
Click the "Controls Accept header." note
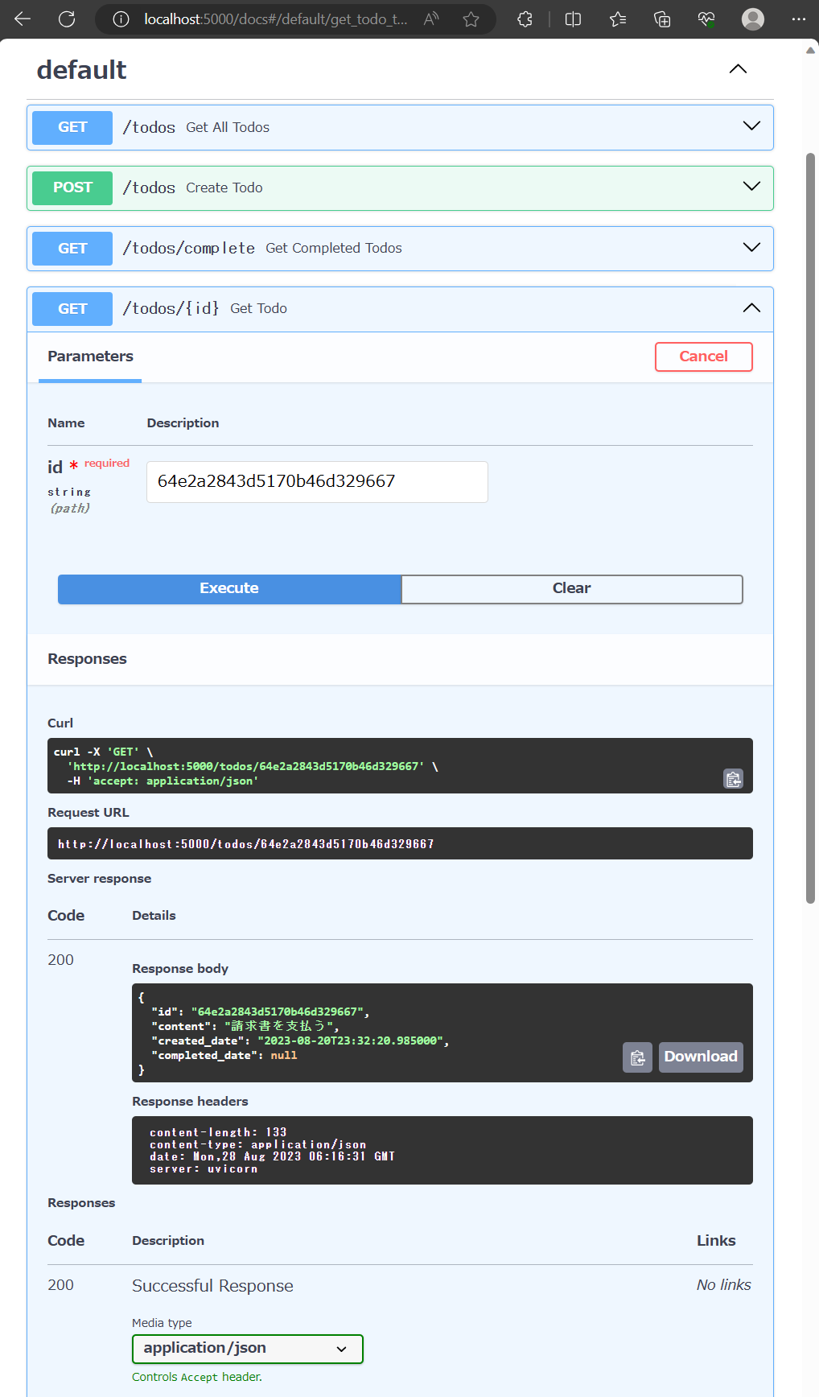[x=197, y=1377]
